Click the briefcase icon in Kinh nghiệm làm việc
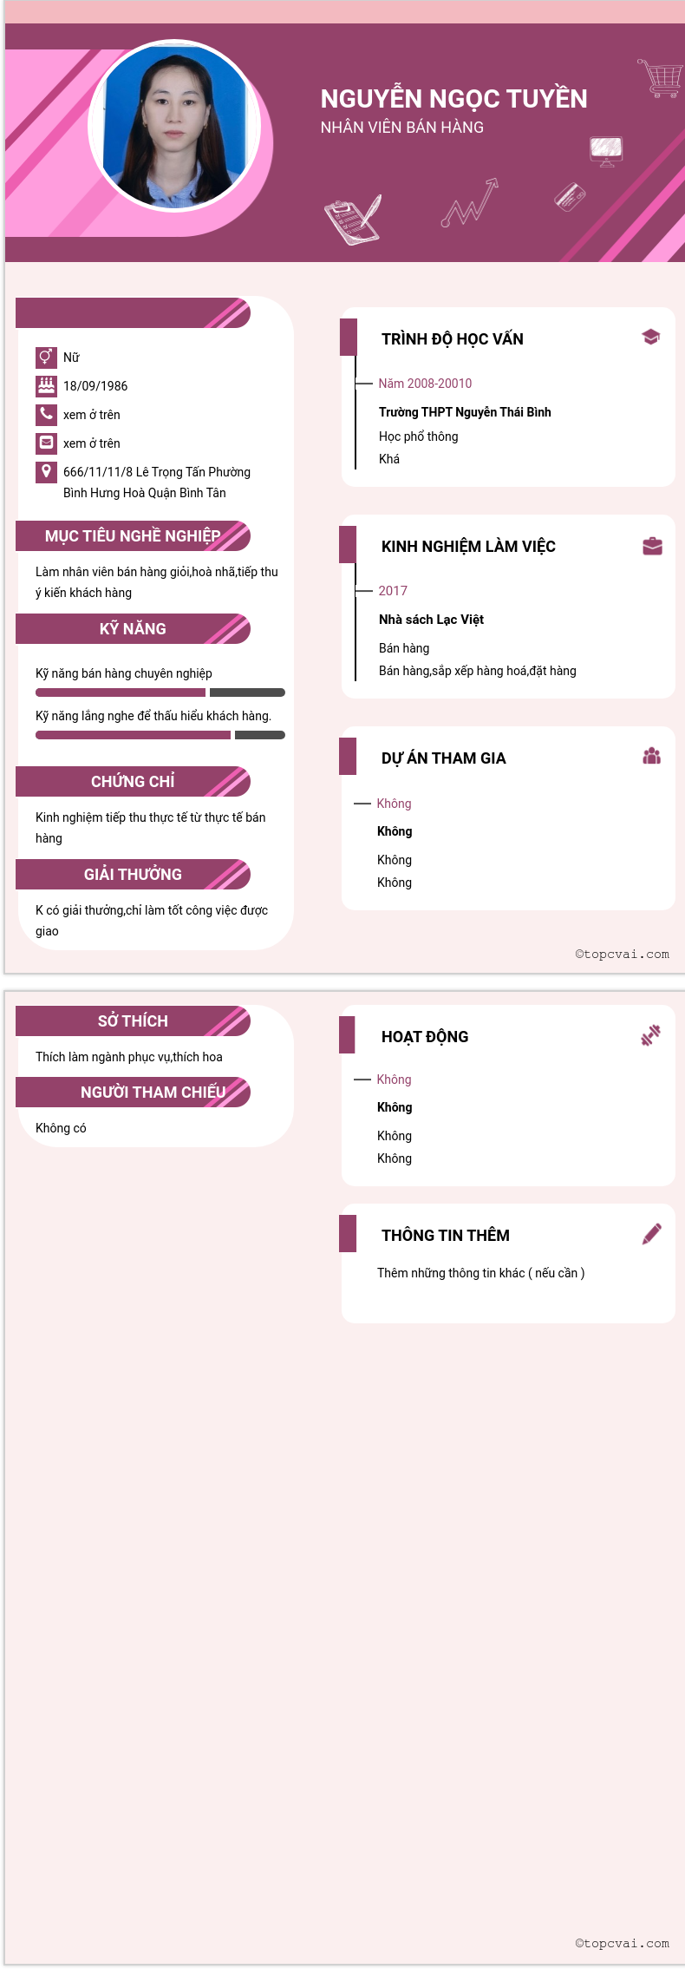Viewport: 685px width, 1982px height. click(x=652, y=546)
